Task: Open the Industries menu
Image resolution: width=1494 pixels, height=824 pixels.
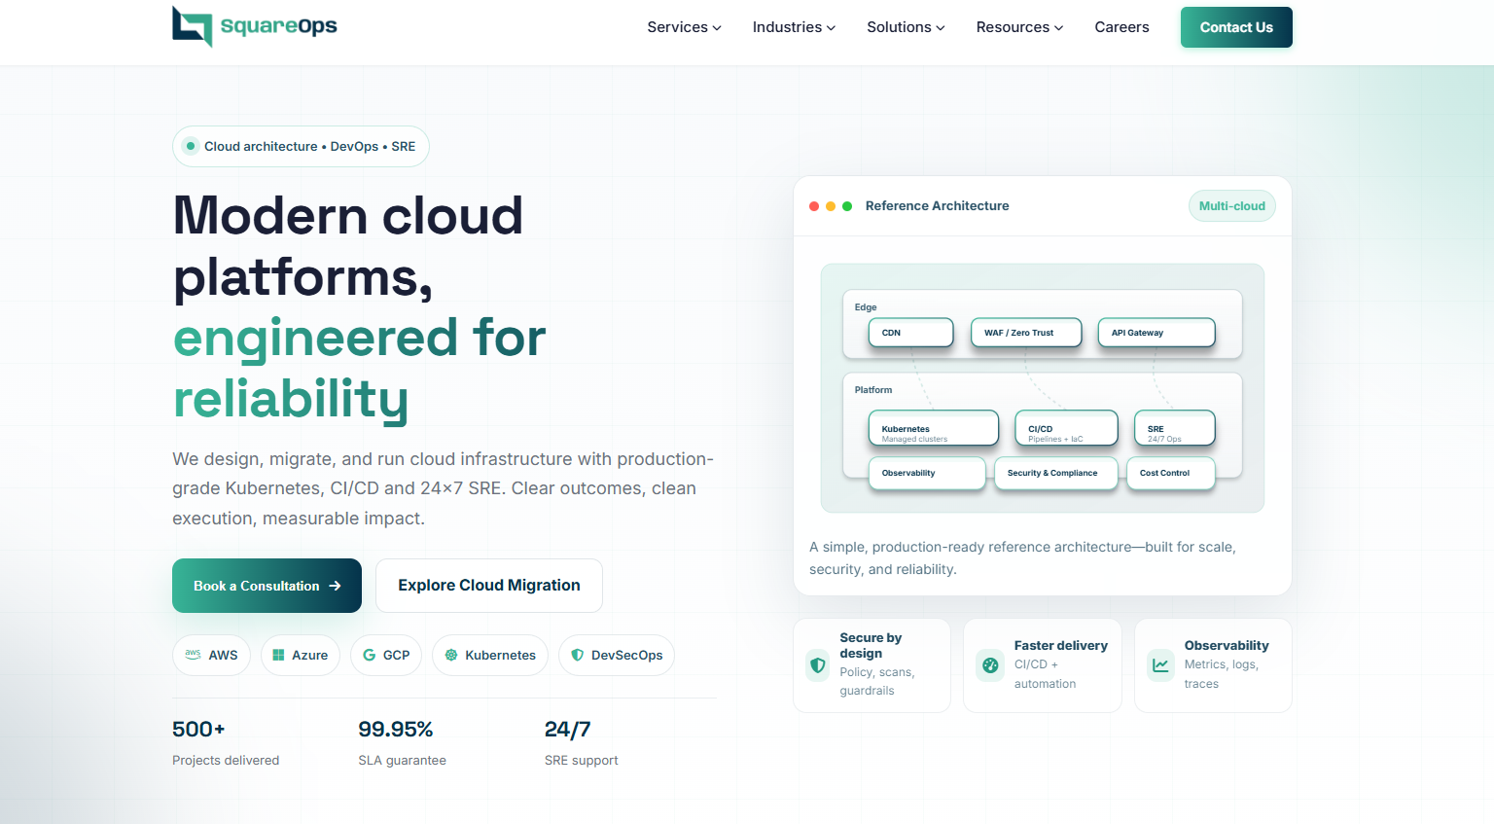Action: coord(794,27)
